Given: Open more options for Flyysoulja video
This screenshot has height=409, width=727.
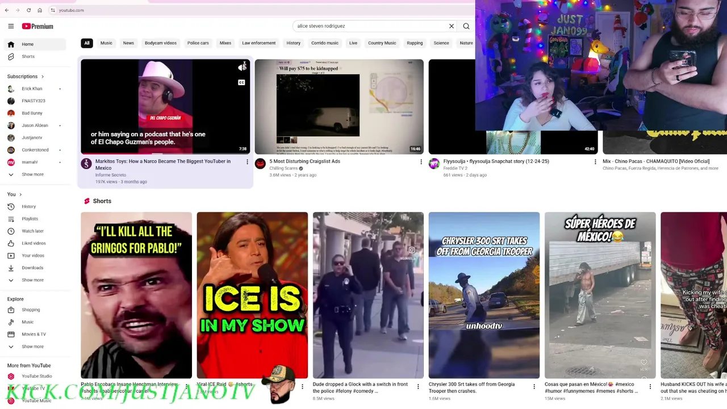Looking at the screenshot, I should tap(595, 162).
